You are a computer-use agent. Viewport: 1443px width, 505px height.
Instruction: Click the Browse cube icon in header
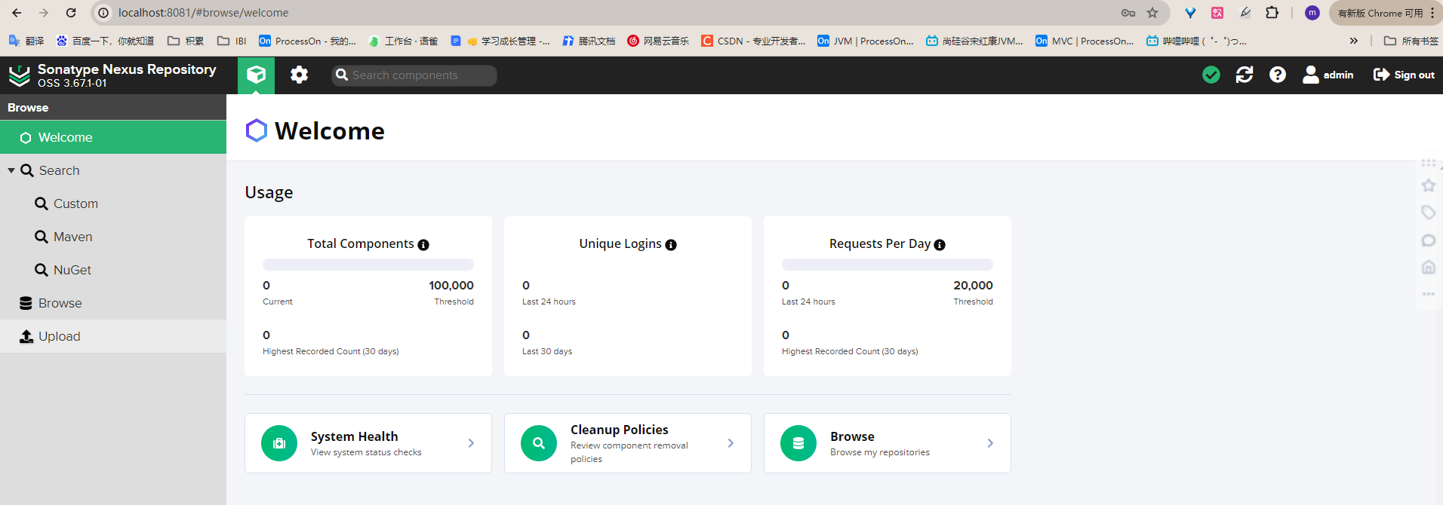coord(257,75)
